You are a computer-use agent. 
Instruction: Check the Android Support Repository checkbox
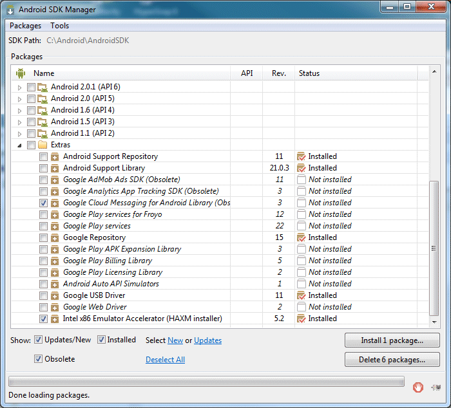(x=43, y=156)
